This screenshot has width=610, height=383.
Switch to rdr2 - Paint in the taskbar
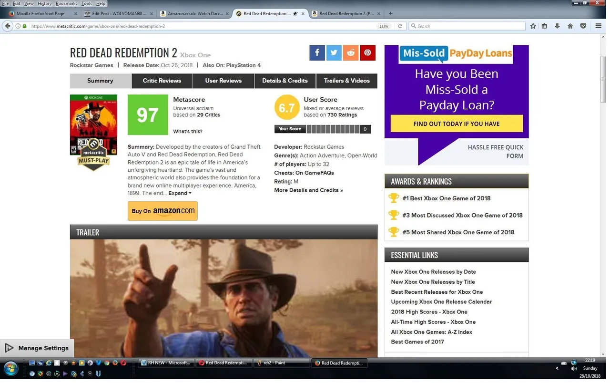click(x=281, y=363)
